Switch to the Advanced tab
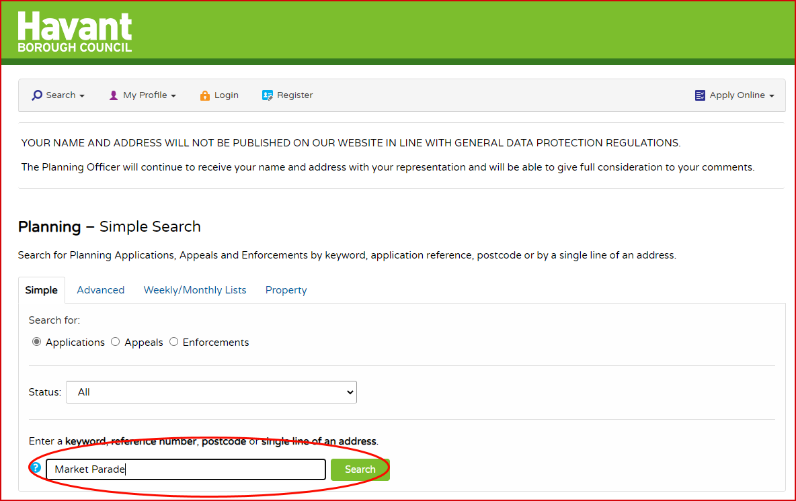This screenshot has height=501, width=796. click(101, 290)
